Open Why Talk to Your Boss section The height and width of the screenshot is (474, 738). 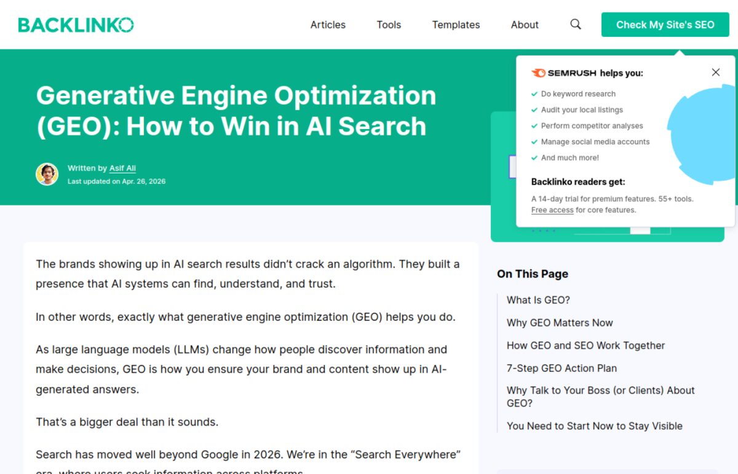600,397
